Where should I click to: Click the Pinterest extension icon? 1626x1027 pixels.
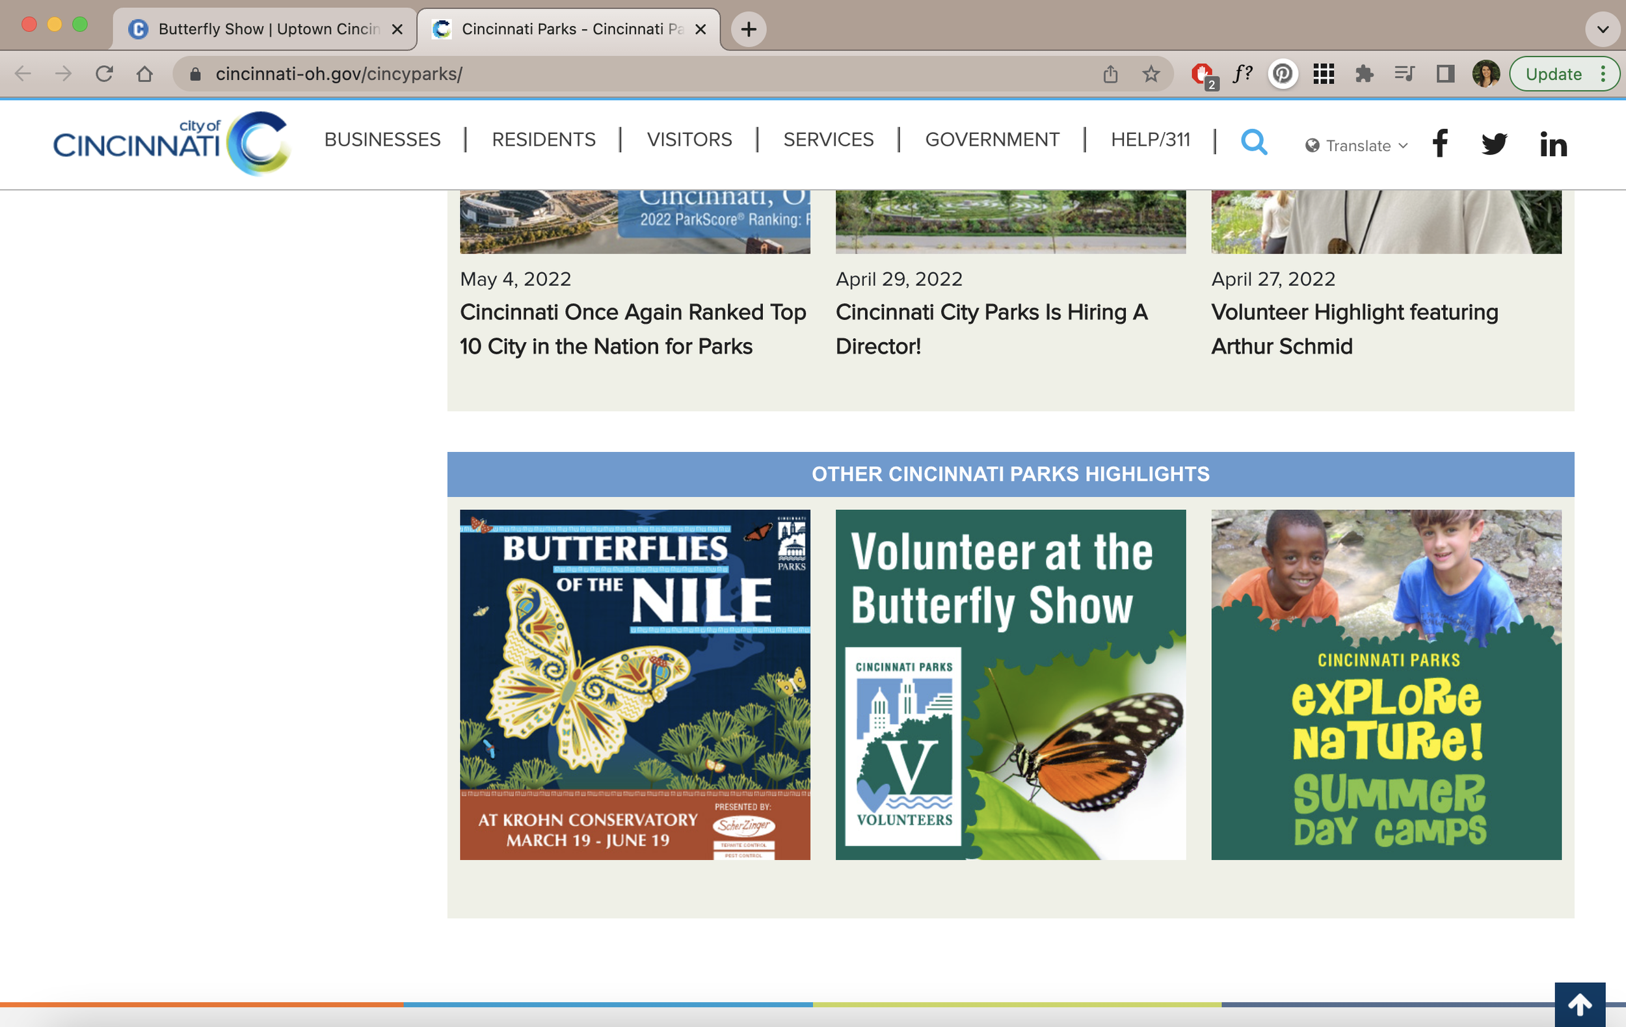pos(1283,73)
